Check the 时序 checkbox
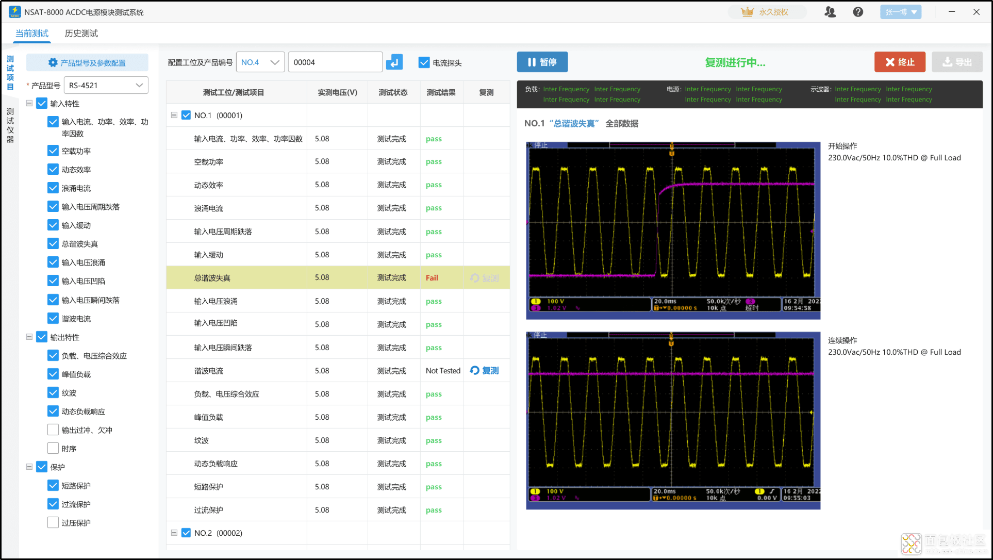The width and height of the screenshot is (993, 560). [53, 449]
